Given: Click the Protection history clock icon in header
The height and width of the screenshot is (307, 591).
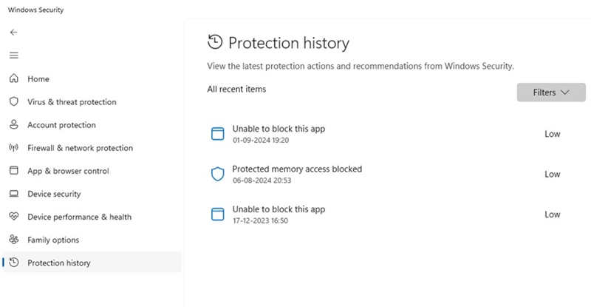Looking at the screenshot, I should pyautogui.click(x=216, y=42).
